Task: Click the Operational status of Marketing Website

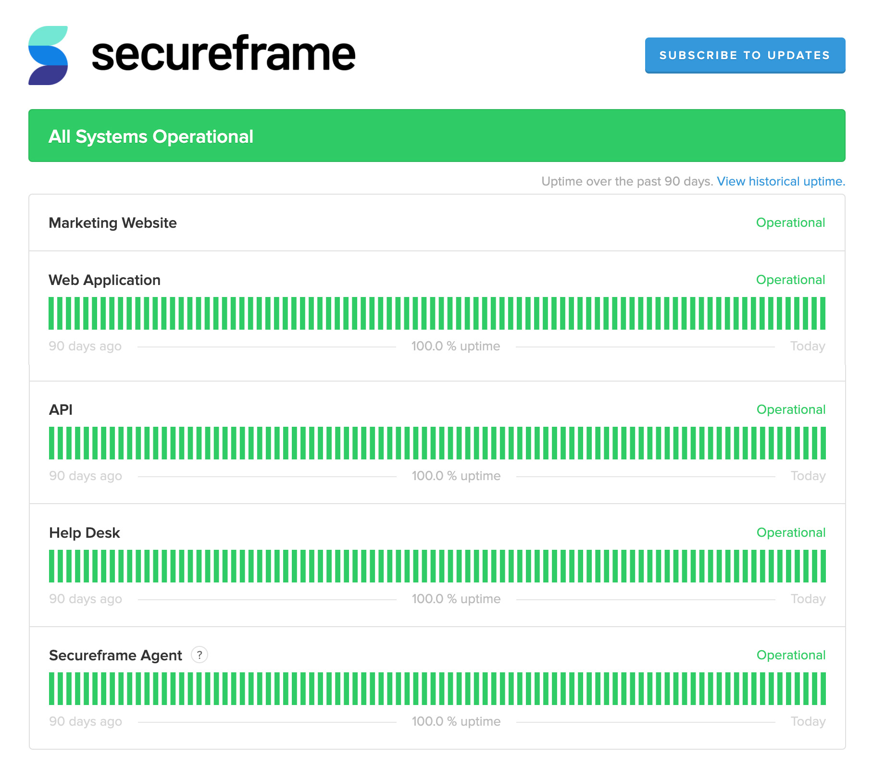Action: [x=791, y=223]
